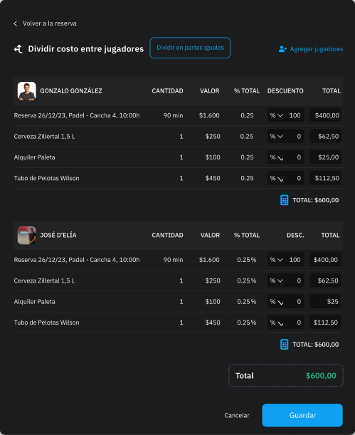Viewport: 355px width, 435px height.
Task: Click the $62,50 total field in Gonzalo's section
Action: click(x=325, y=136)
